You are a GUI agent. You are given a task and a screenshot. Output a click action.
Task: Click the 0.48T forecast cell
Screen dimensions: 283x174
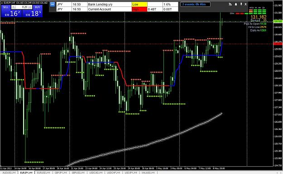155,9
